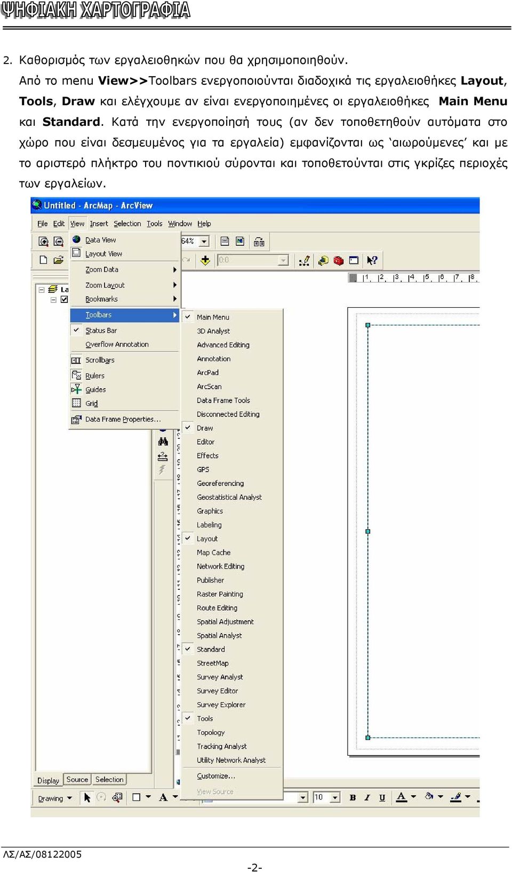Click the Change Layout icon
This screenshot has width=512, height=872.
259,242
